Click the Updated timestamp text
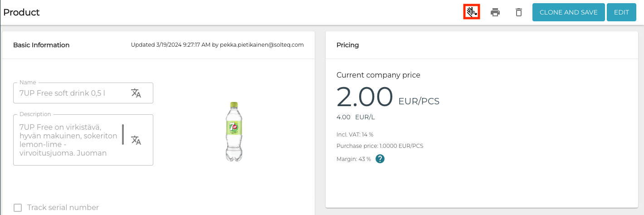This screenshot has height=215, width=644. click(217, 45)
